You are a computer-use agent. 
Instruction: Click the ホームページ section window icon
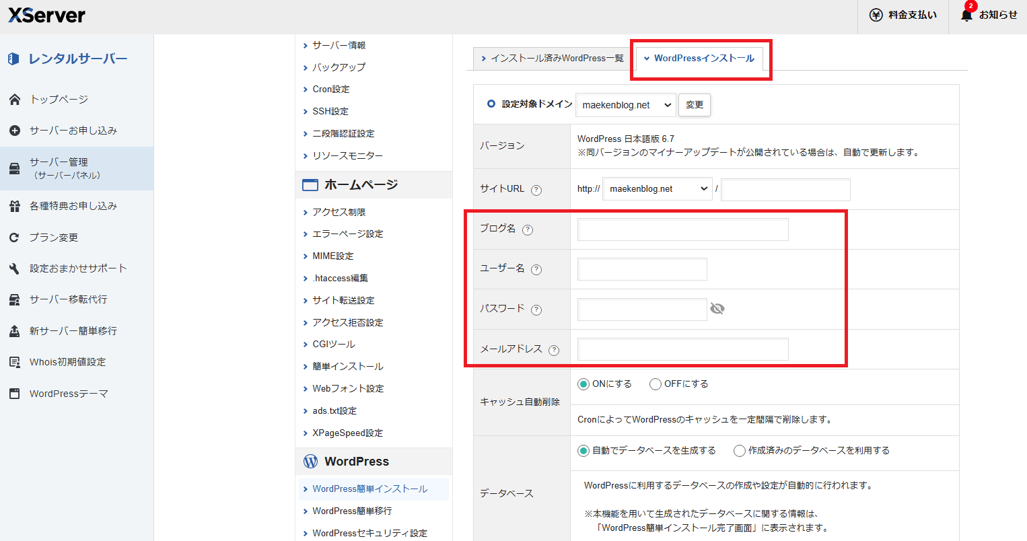pos(310,185)
